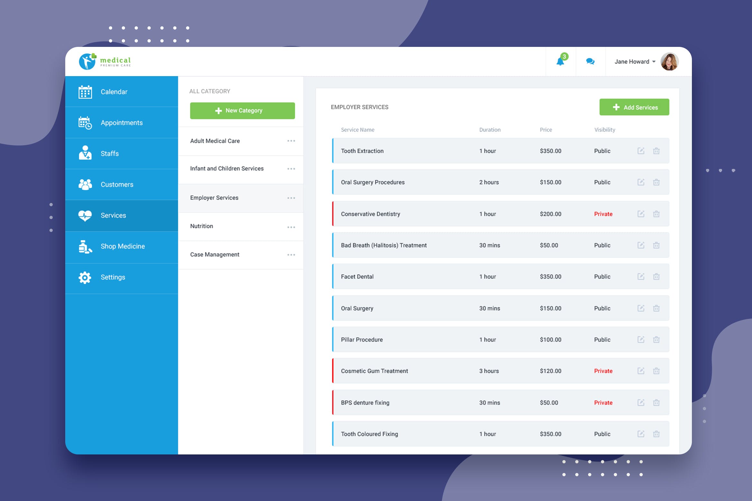Toggle visibility of Conservative Dentistry service

(x=604, y=214)
